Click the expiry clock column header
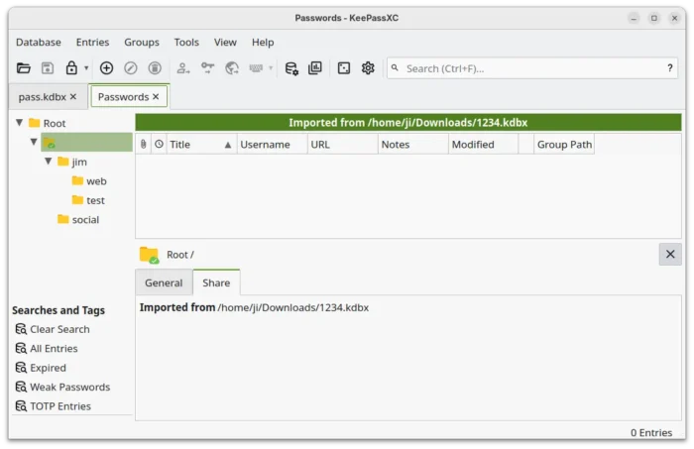694x449 pixels. [159, 144]
